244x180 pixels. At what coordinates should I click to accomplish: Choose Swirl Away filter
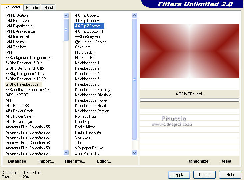84,137
